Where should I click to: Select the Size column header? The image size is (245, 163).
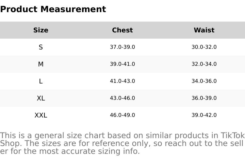coord(41,30)
